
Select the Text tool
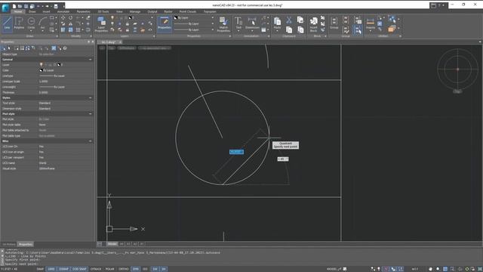(x=238, y=23)
